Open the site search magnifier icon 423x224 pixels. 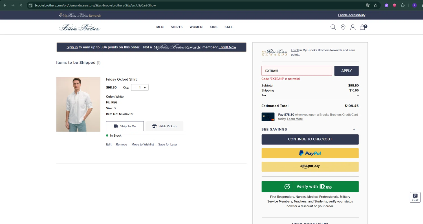[x=333, y=27]
